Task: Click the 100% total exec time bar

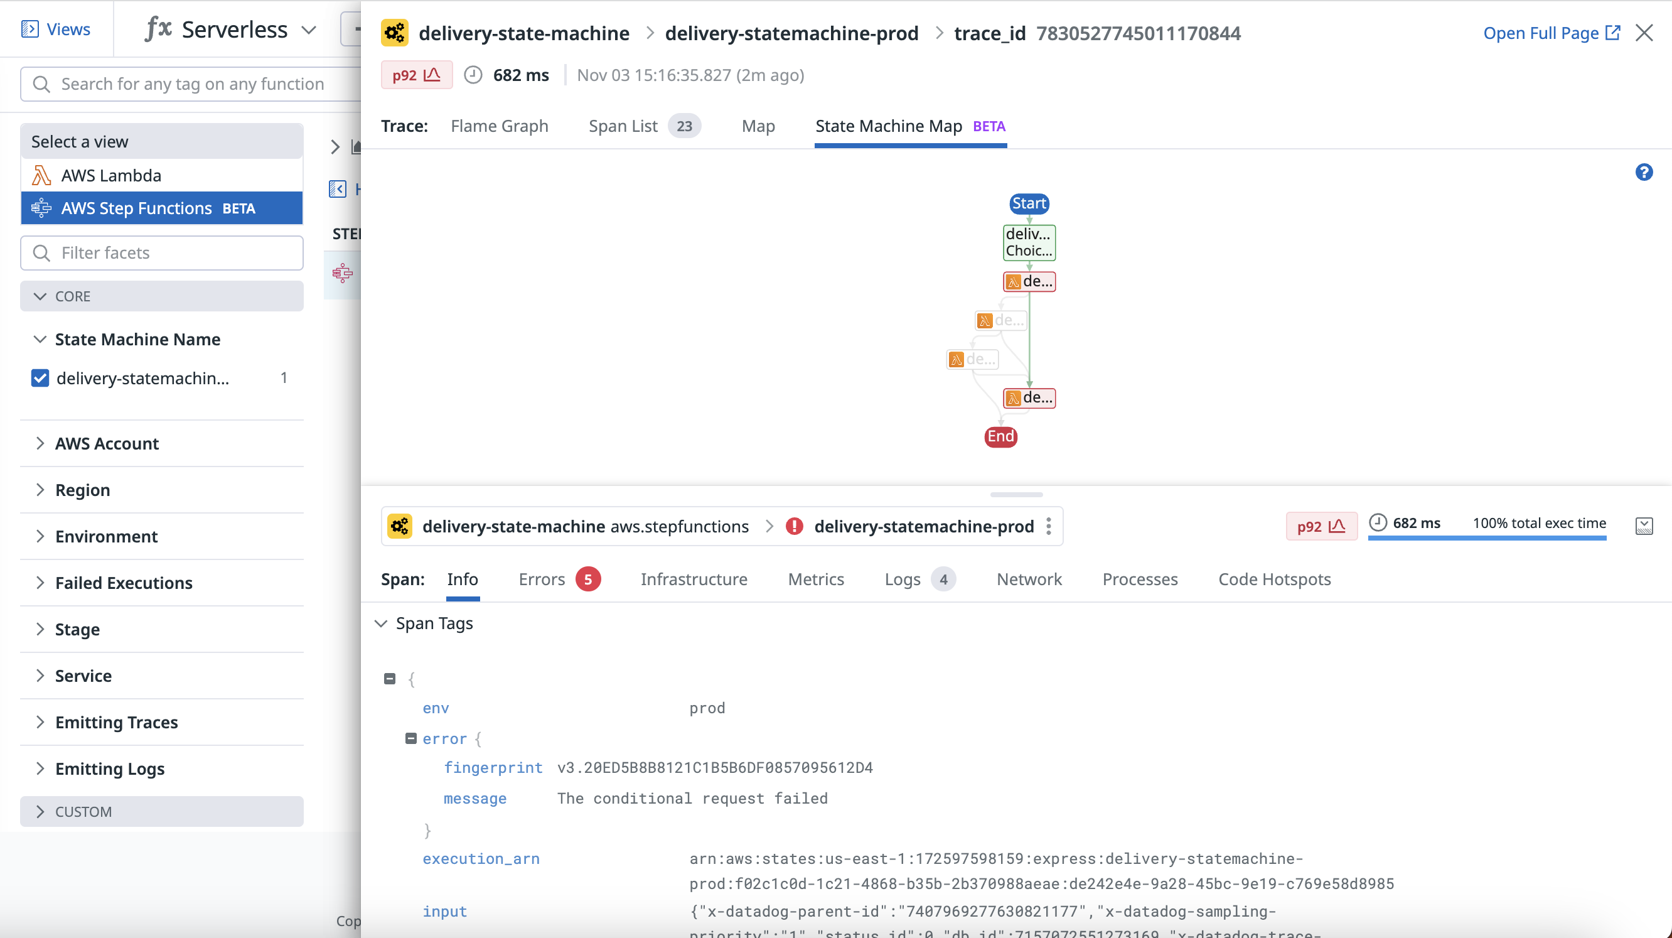Action: click(1486, 538)
